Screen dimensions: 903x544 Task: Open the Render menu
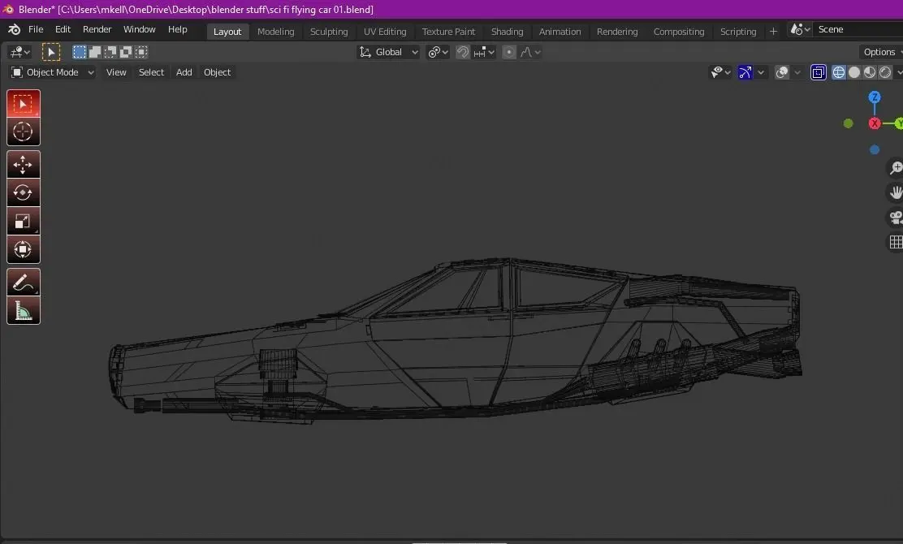[97, 29]
